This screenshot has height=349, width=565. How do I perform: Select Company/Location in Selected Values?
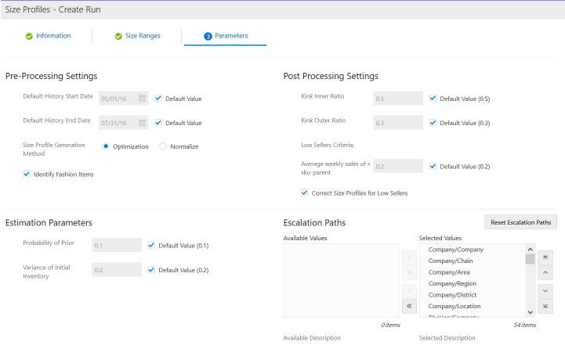click(x=455, y=306)
